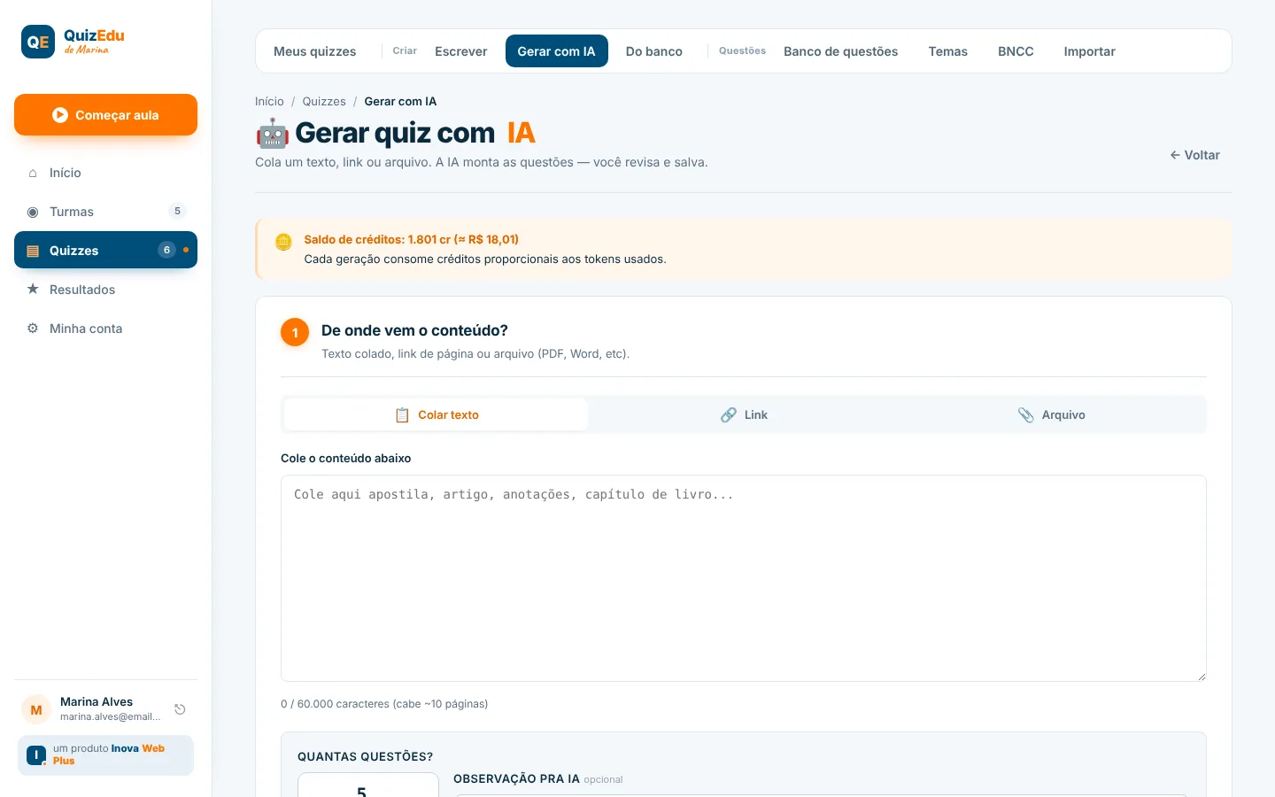Click the Turmas circle icon
The height and width of the screenshot is (797, 1275).
tap(33, 212)
